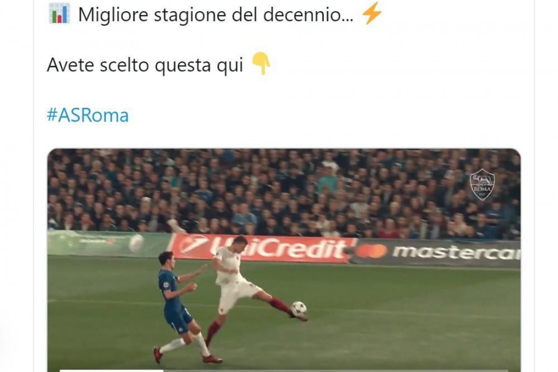Click the Mastercard logo circles on banner
The image size is (558, 372).
(x=371, y=251)
